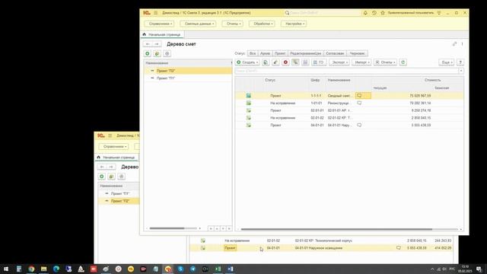Click the edit pencil icon in estimate toolbar

[x=275, y=62]
